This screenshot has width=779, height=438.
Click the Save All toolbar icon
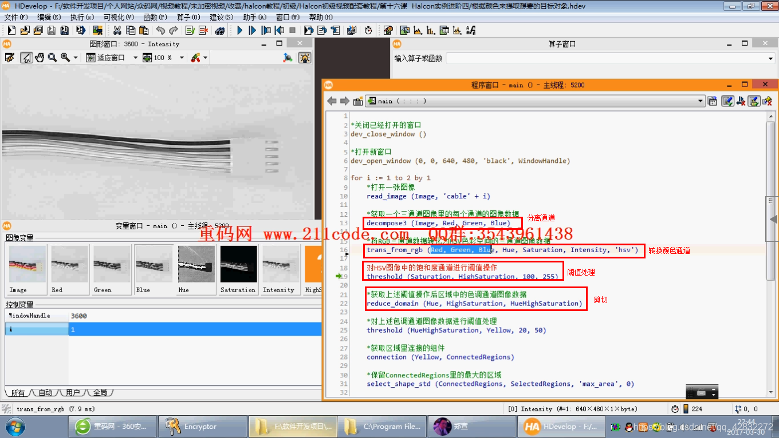click(x=64, y=30)
